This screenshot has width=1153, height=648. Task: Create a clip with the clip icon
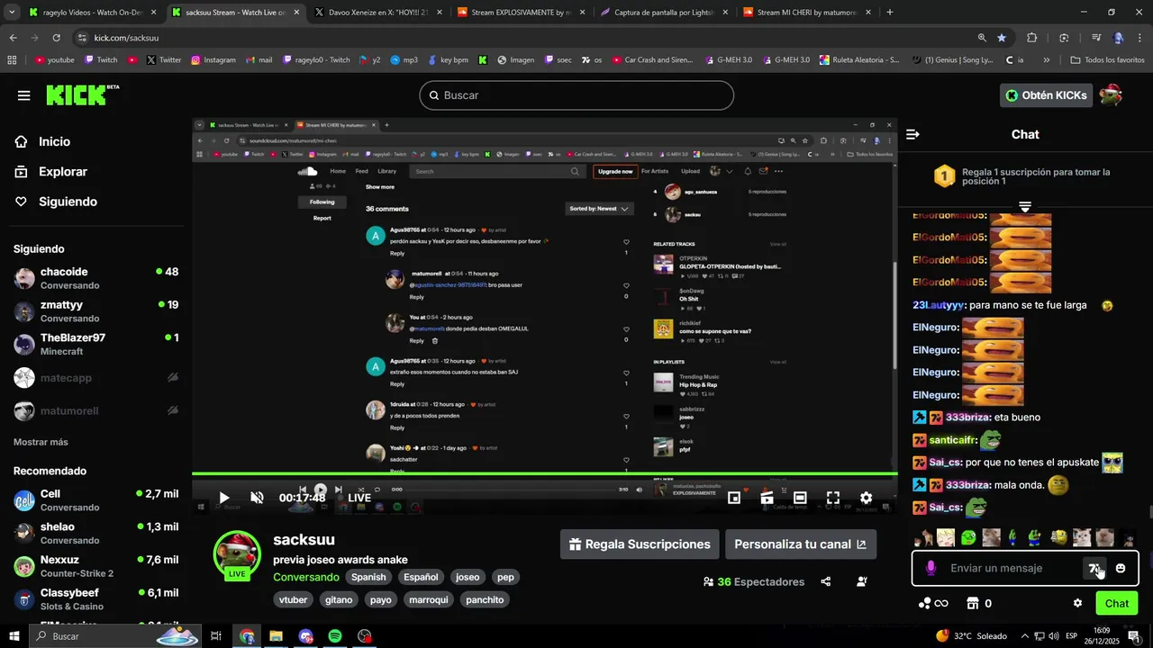(x=767, y=498)
